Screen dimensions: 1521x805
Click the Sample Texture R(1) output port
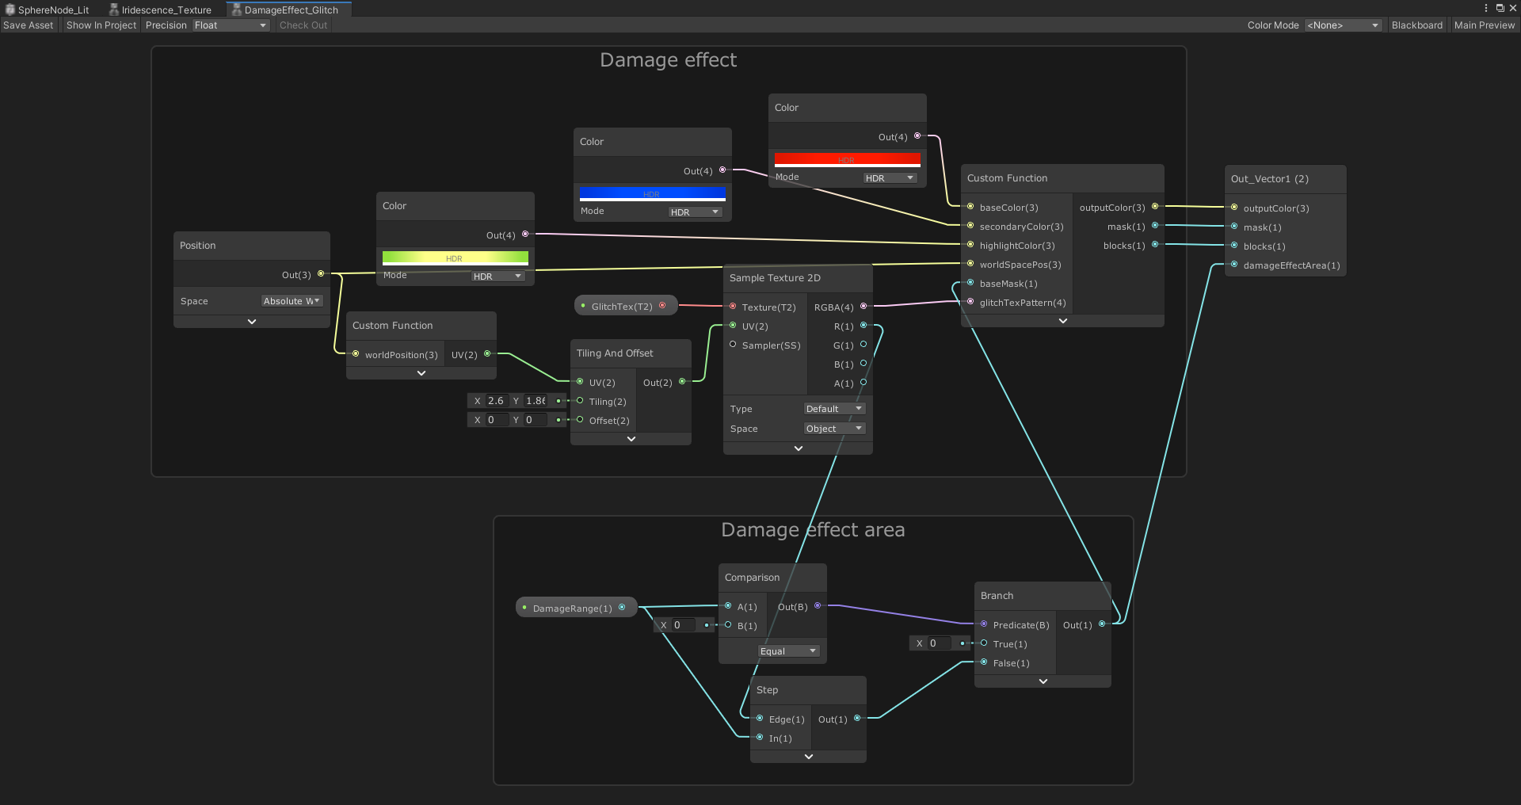[x=863, y=326]
